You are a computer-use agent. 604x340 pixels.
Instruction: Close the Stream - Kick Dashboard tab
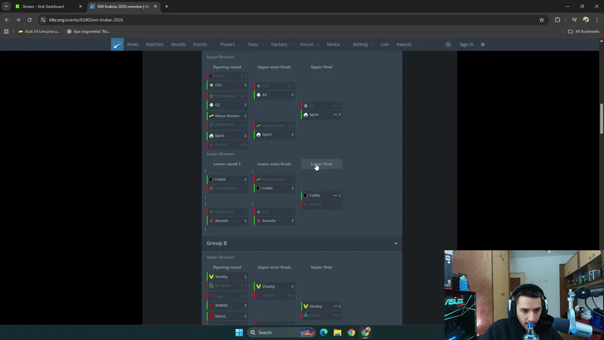coord(80,7)
